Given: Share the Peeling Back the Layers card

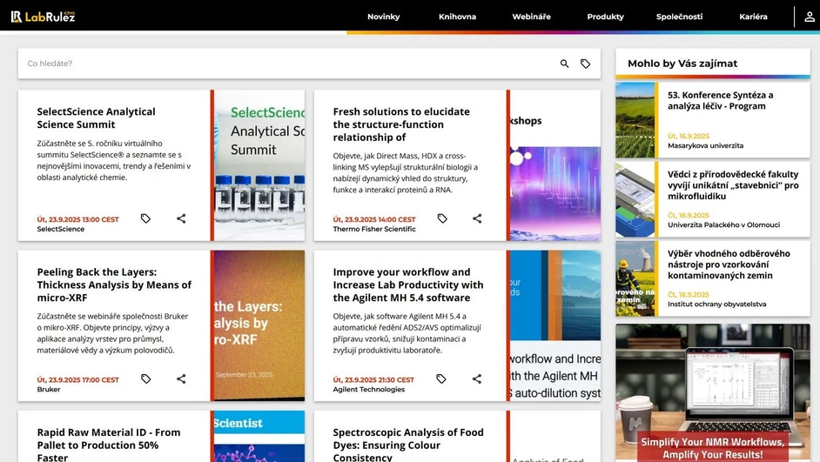Looking at the screenshot, I should (181, 378).
